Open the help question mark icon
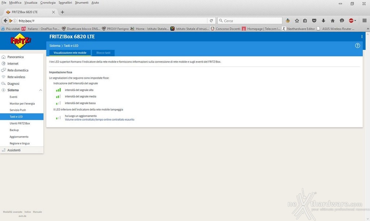The image size is (370, 221). coord(357,45)
